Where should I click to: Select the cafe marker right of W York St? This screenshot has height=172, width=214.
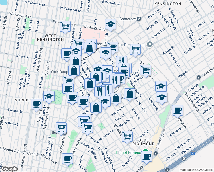[66, 54]
